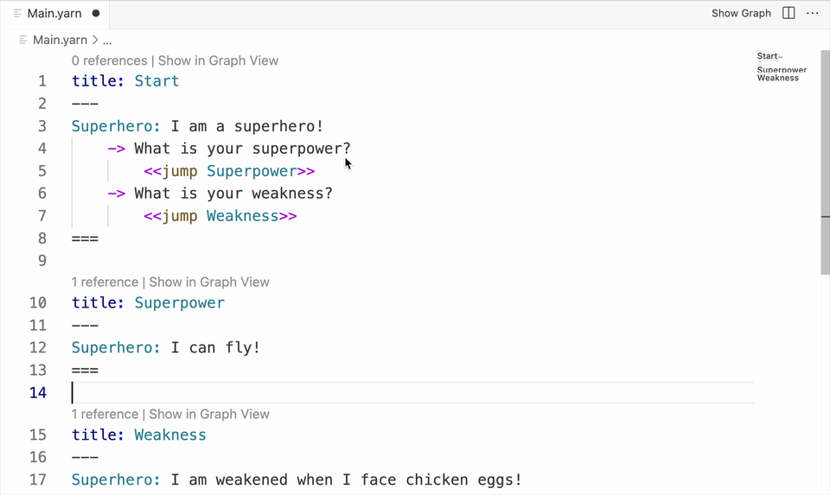Expand the breadcrumb ellipsis symbol picker
The image size is (830, 495).
coord(107,40)
